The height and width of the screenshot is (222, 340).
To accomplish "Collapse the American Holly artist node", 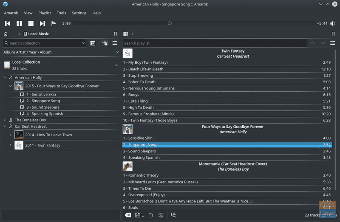I will coord(5,77).
